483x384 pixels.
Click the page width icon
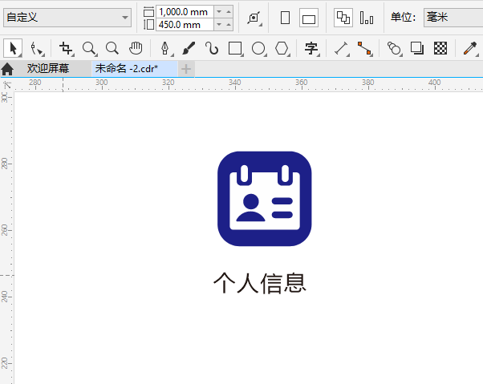pyautogui.click(x=148, y=12)
